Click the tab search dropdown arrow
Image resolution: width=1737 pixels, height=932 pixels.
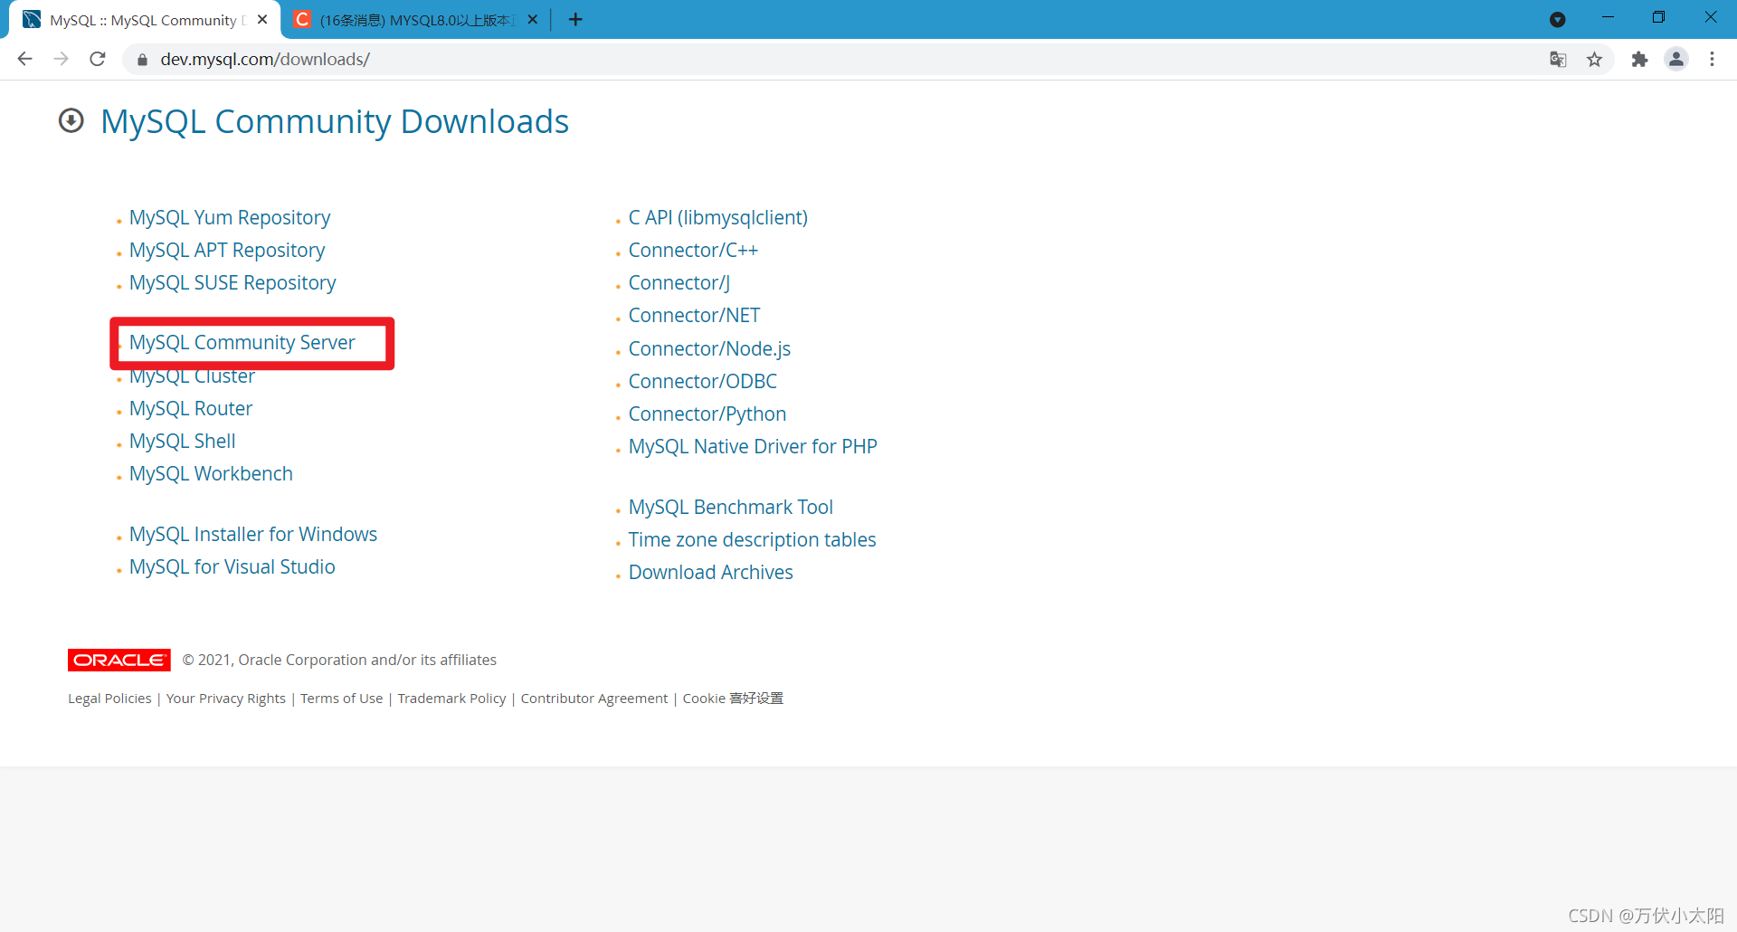(1558, 19)
